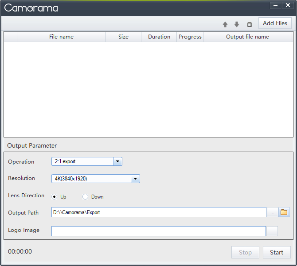Minimize the Camorama window

tap(276, 5)
